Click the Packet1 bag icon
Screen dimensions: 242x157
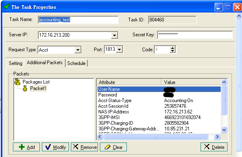pos(25,88)
